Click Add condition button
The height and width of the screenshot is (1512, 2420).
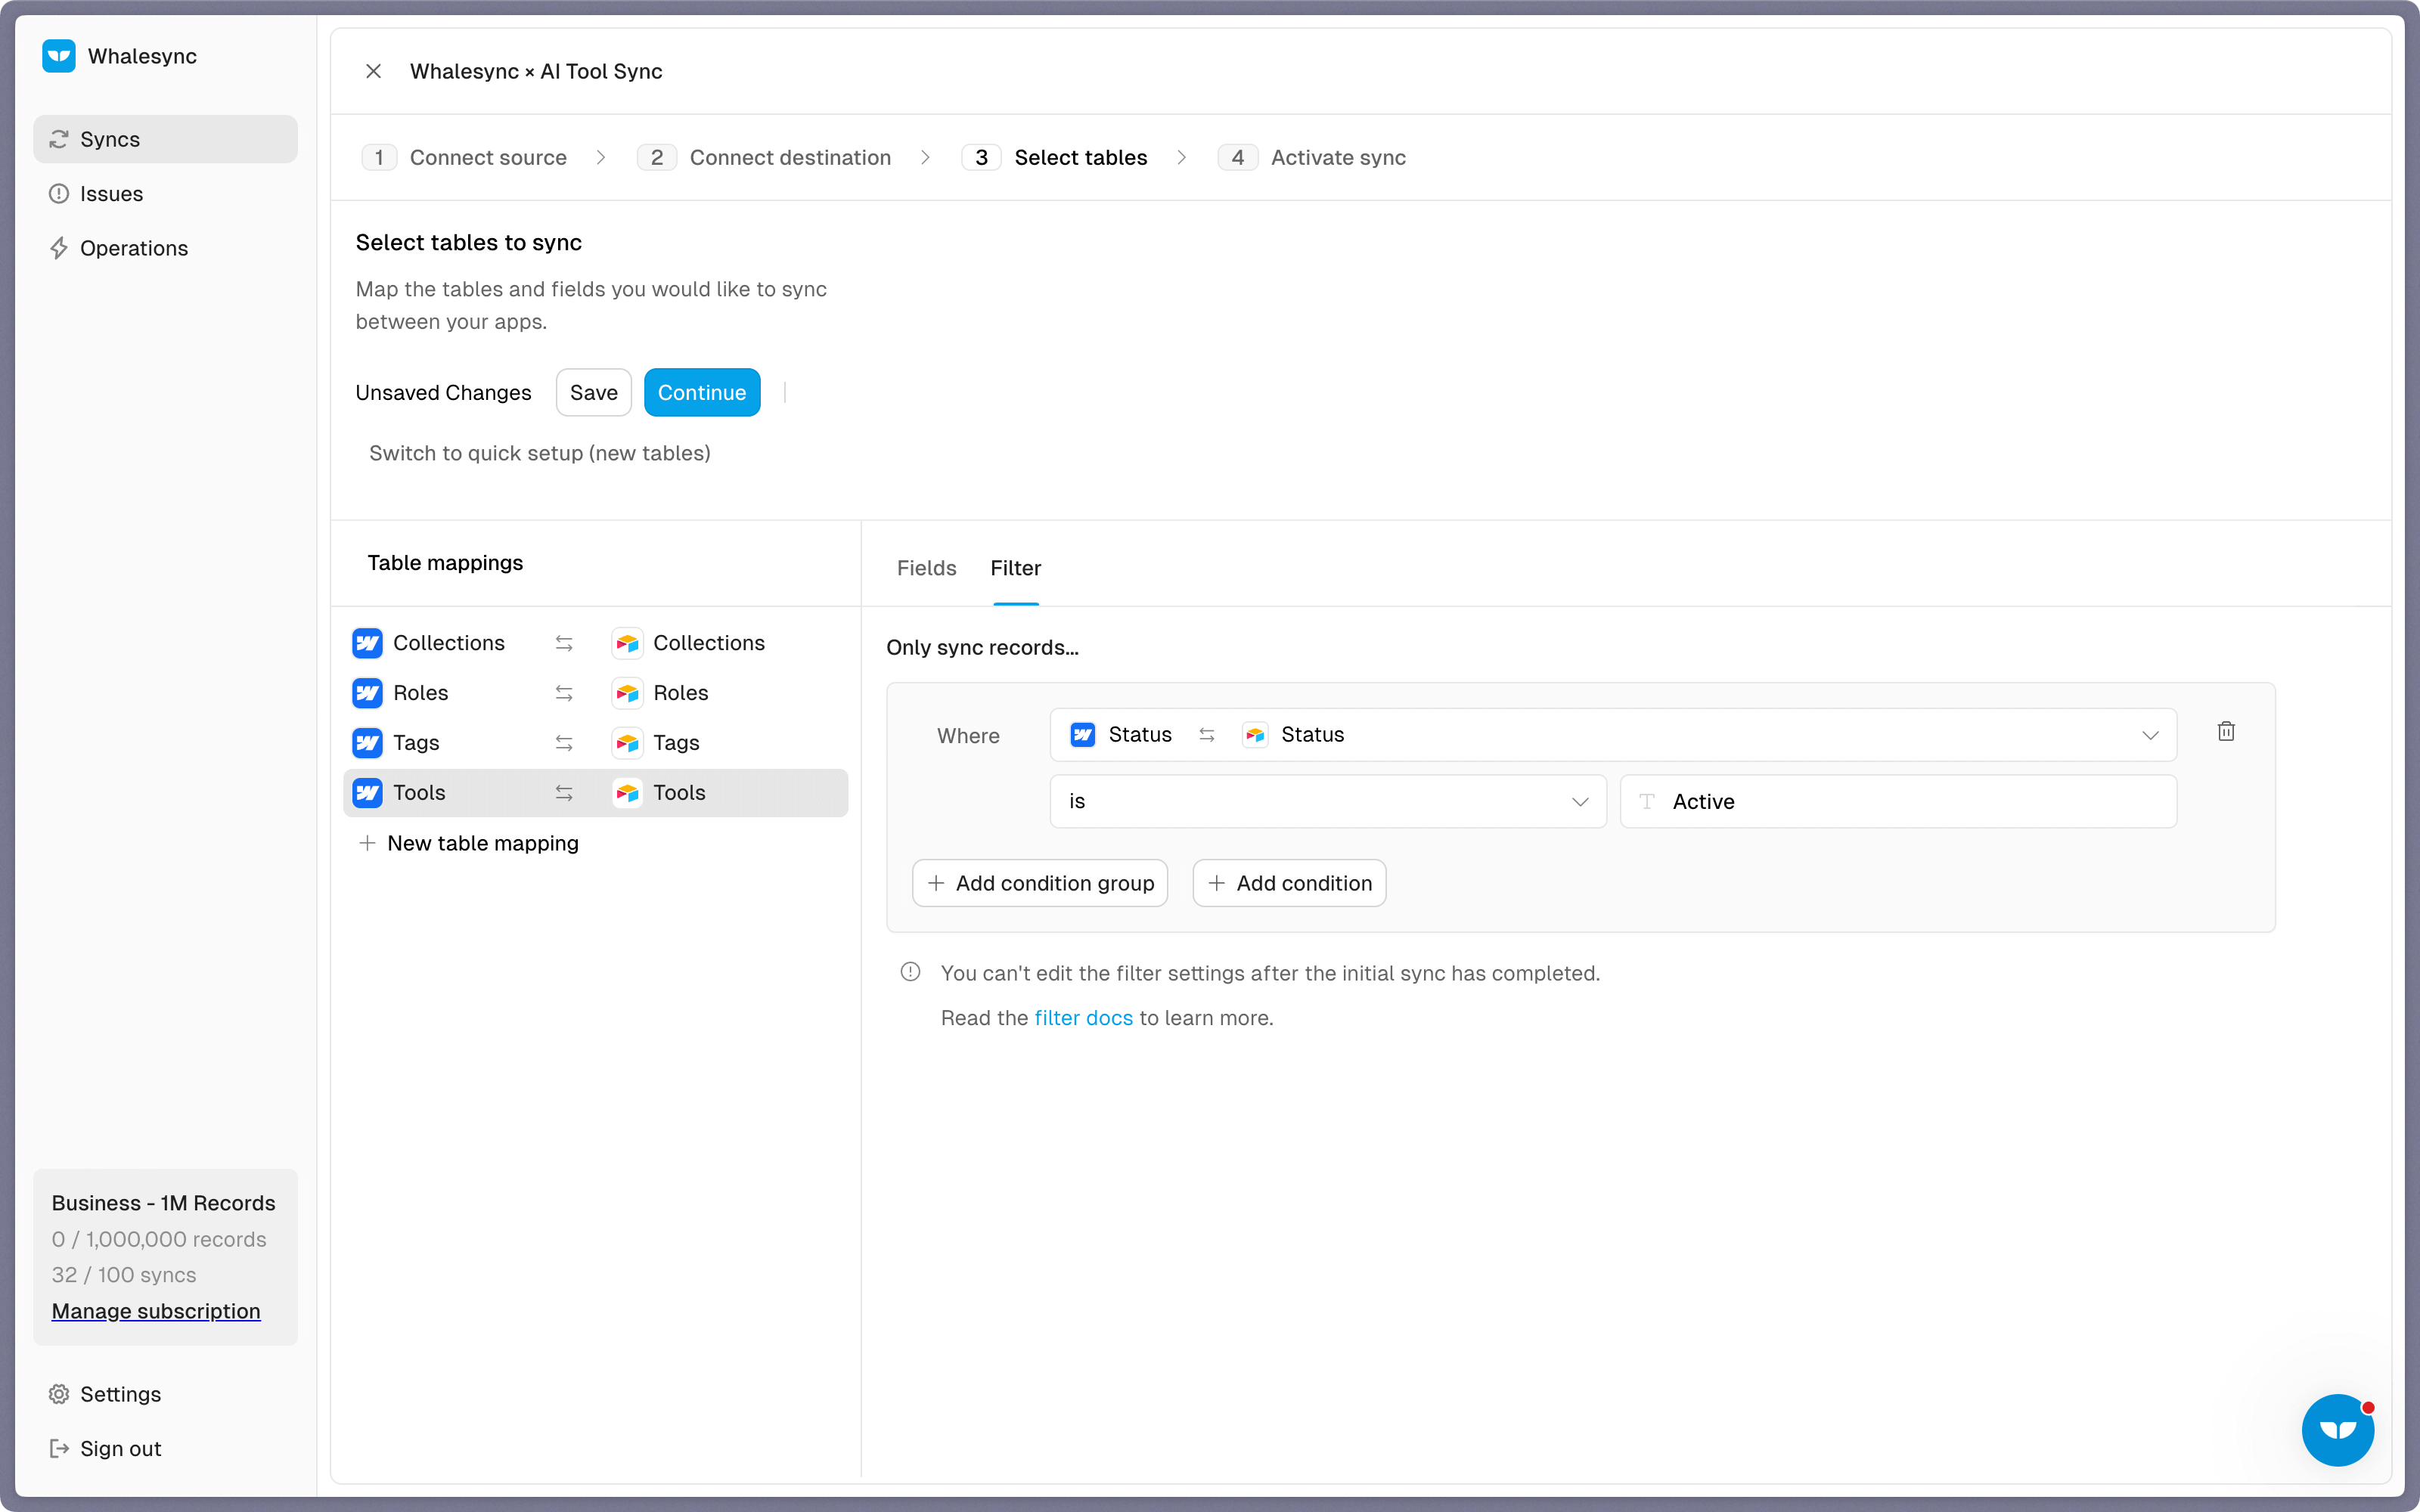(x=1289, y=883)
